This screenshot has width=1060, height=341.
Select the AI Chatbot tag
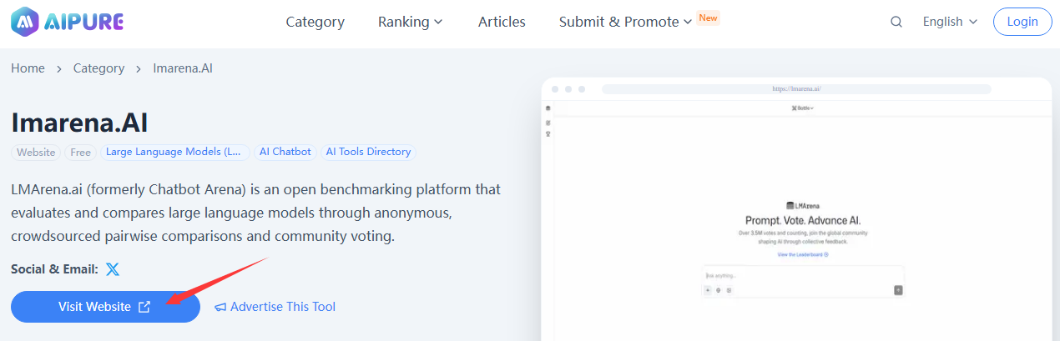[x=285, y=152]
